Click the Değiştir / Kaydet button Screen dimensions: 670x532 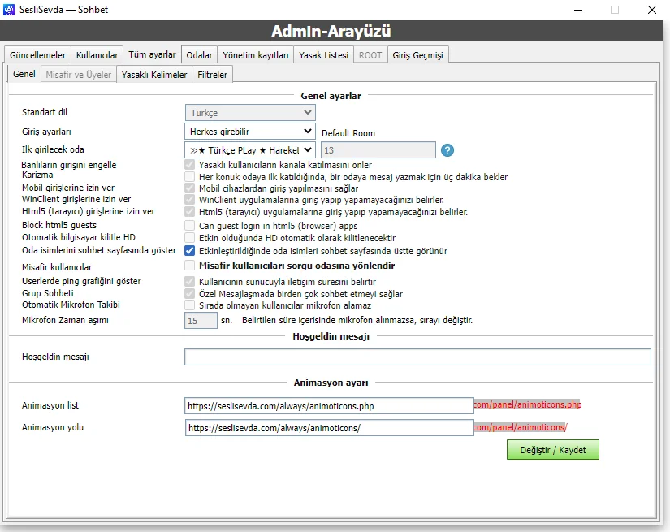pyautogui.click(x=553, y=449)
